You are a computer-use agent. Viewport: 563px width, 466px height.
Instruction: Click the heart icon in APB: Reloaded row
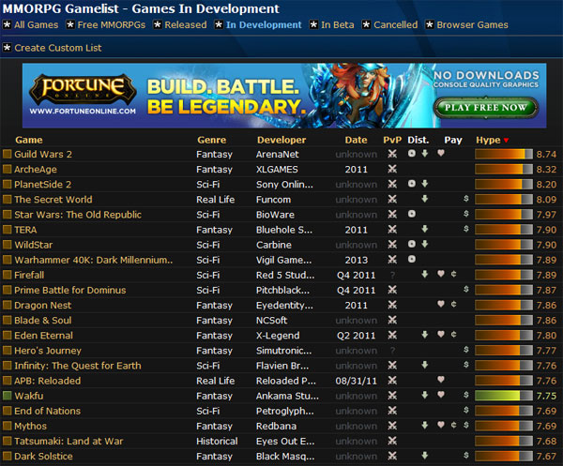[x=440, y=381]
